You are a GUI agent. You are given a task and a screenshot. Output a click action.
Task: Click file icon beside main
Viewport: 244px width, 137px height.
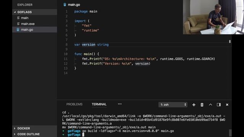(x=18, y=18)
